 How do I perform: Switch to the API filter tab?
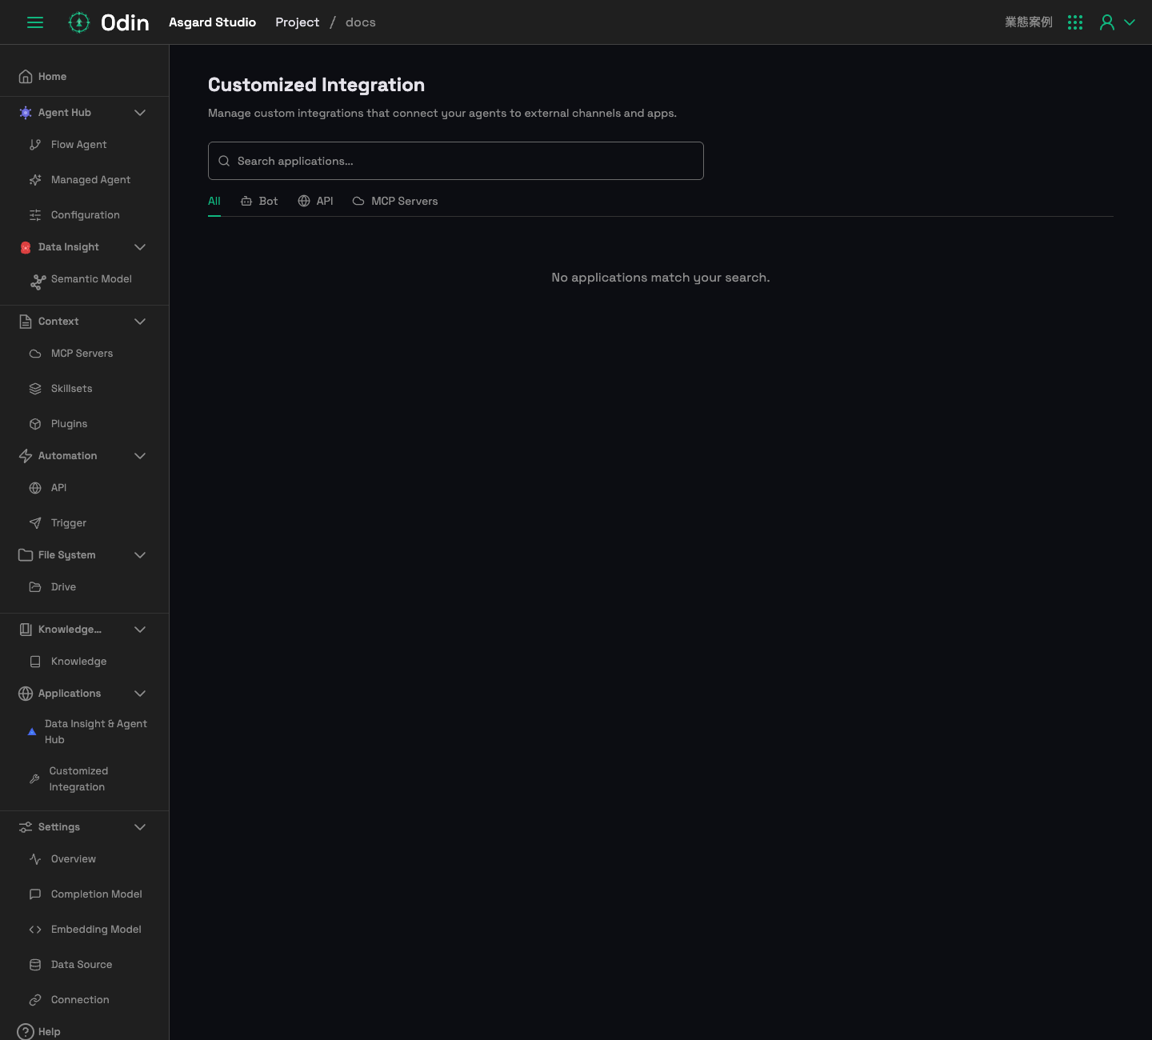pyautogui.click(x=315, y=202)
